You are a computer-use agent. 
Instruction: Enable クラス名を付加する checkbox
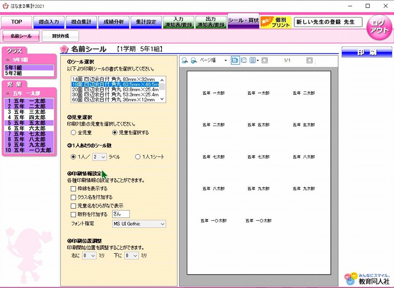pos(73,197)
